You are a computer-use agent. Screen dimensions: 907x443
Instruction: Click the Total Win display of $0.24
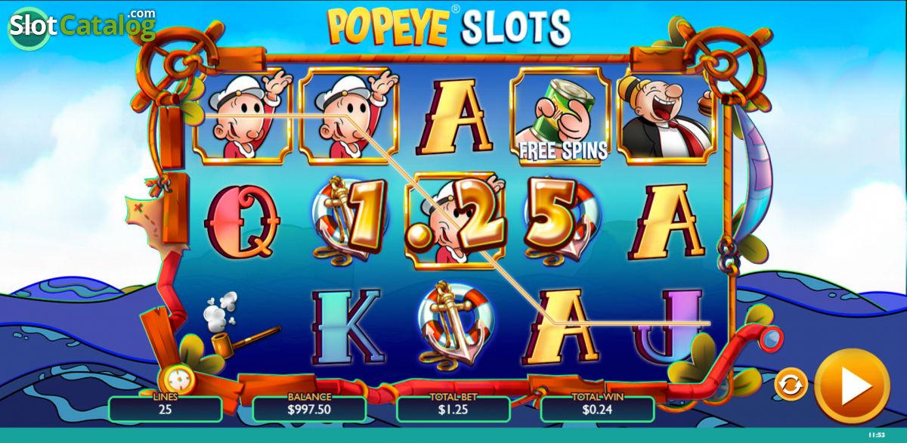click(x=597, y=408)
